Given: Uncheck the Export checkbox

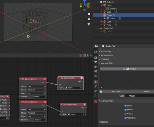Looking at the screenshot, I should (x=125, y=105).
